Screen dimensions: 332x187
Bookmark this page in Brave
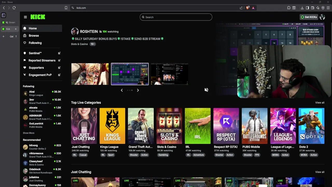66,8
